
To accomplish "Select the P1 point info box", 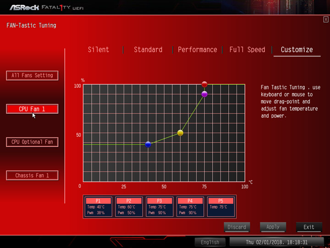I will (98, 207).
